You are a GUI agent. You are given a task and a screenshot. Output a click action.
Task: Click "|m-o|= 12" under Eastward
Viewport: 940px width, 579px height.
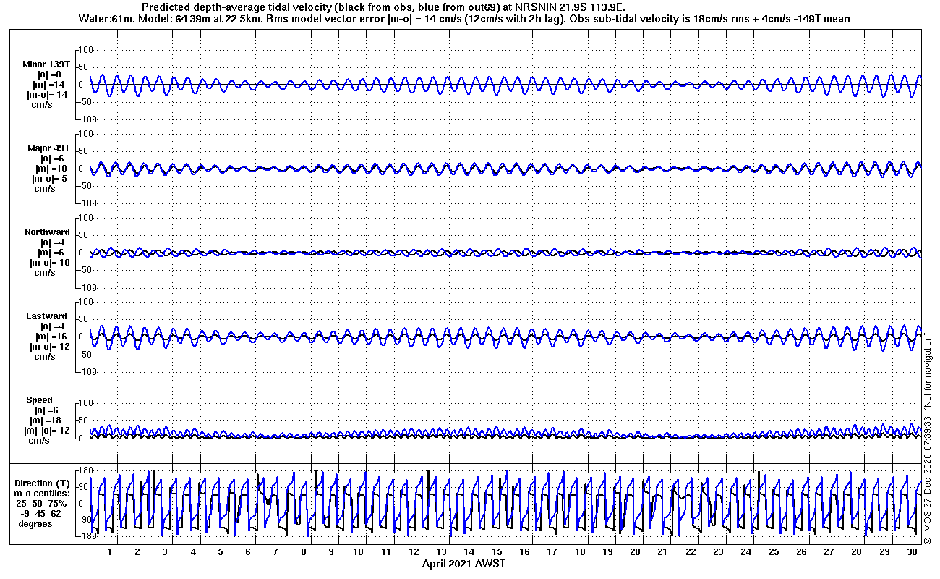coord(50,347)
